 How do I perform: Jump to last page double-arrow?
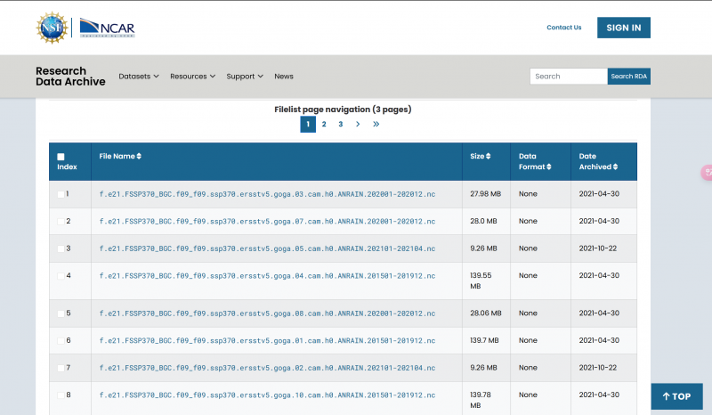click(376, 125)
